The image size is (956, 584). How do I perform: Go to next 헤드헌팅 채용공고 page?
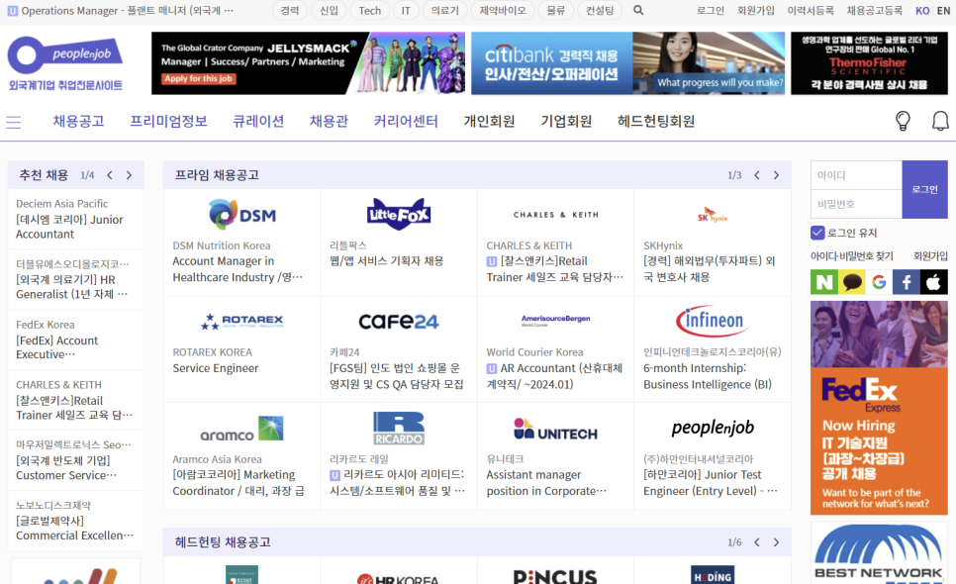(x=776, y=542)
